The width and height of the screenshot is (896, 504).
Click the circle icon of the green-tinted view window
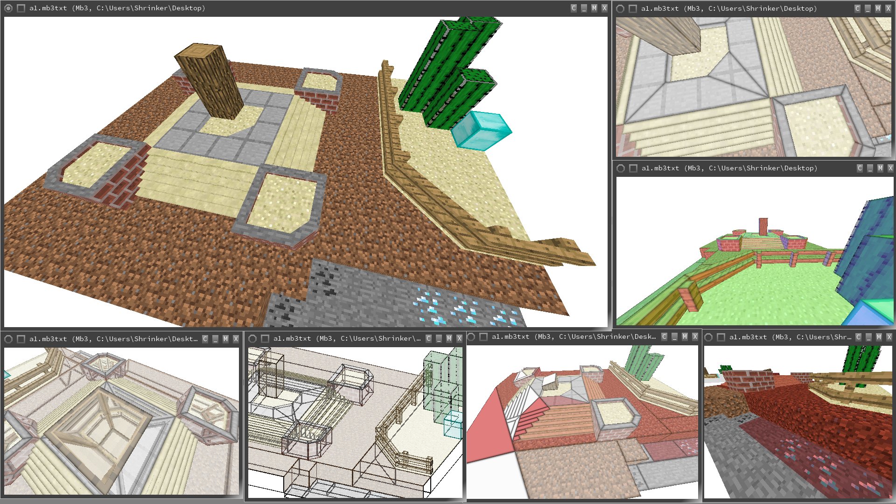[x=621, y=168]
